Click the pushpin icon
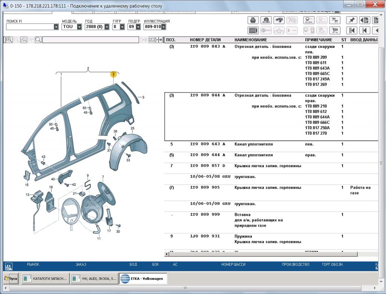 click(352, 20)
